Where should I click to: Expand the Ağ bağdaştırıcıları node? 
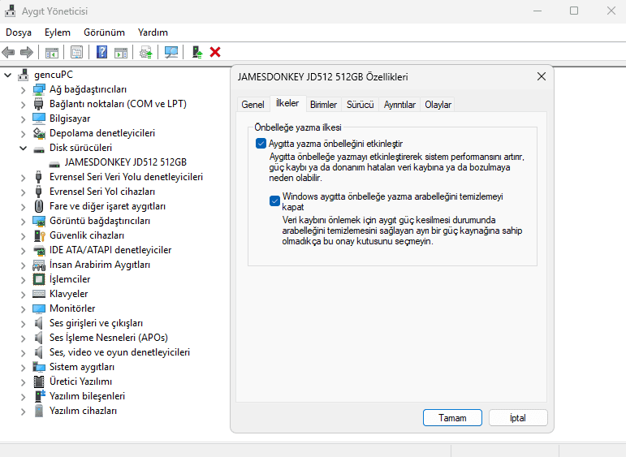pyautogui.click(x=24, y=90)
